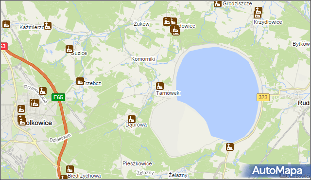Image resolution: width=311 pixels, height=180 pixels.
Task: Click the church marker above Krzydłowice
Action: (258, 11)
